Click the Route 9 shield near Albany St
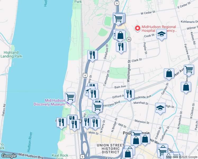The height and width of the screenshot is (159, 198). point(85,75)
